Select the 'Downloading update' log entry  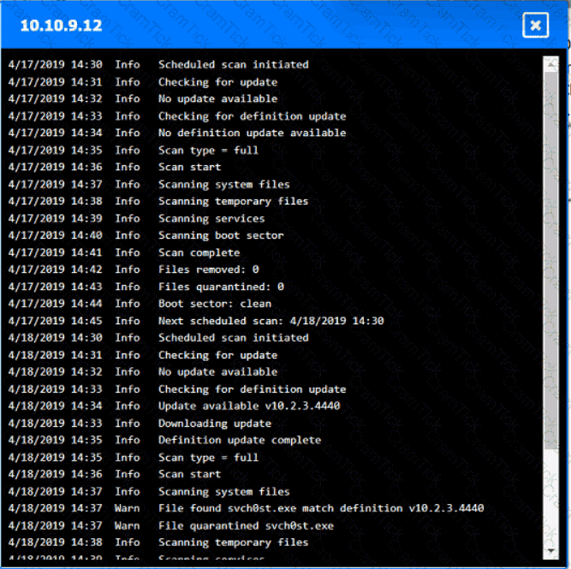click(214, 423)
